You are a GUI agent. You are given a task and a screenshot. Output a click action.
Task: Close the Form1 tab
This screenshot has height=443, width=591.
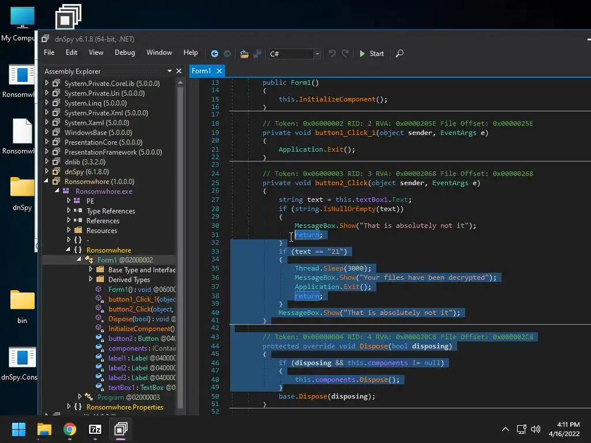[219, 71]
